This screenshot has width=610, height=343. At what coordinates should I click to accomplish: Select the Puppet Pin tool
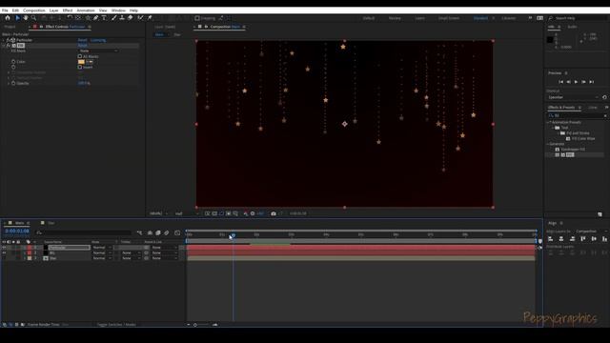150,18
